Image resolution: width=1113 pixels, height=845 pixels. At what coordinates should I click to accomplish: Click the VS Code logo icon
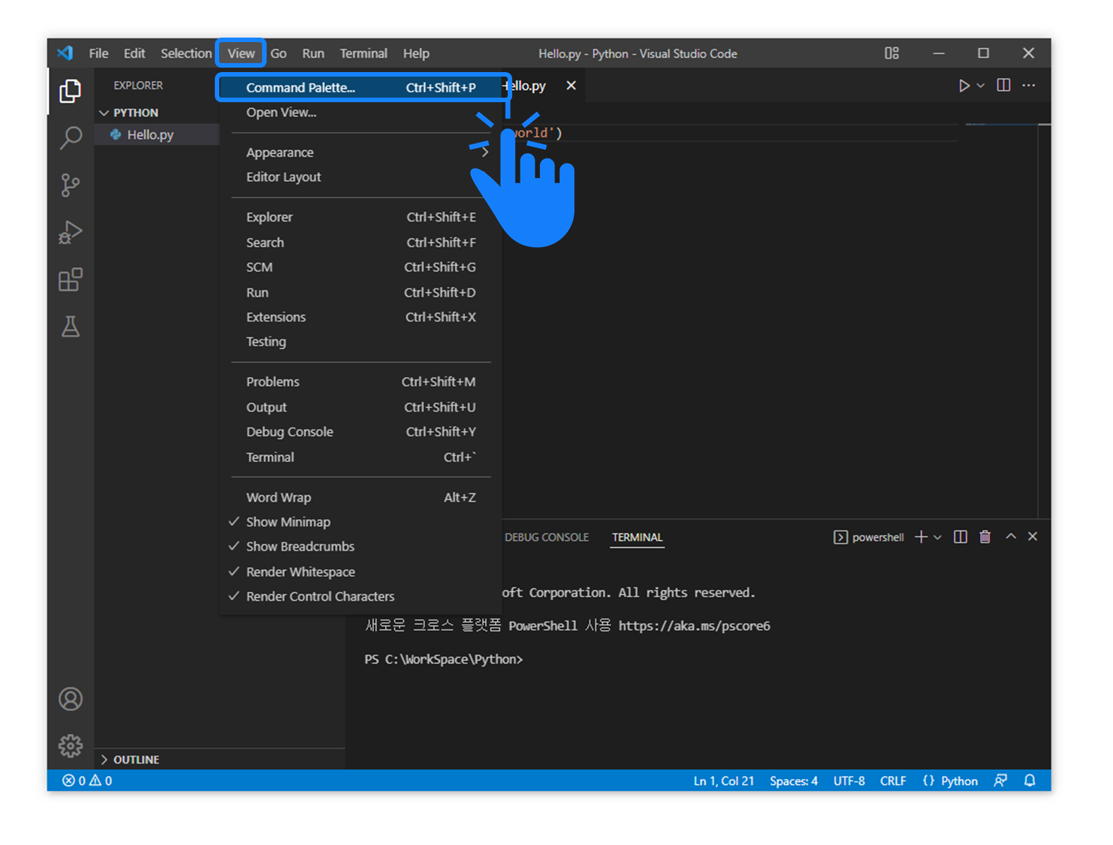pyautogui.click(x=65, y=53)
